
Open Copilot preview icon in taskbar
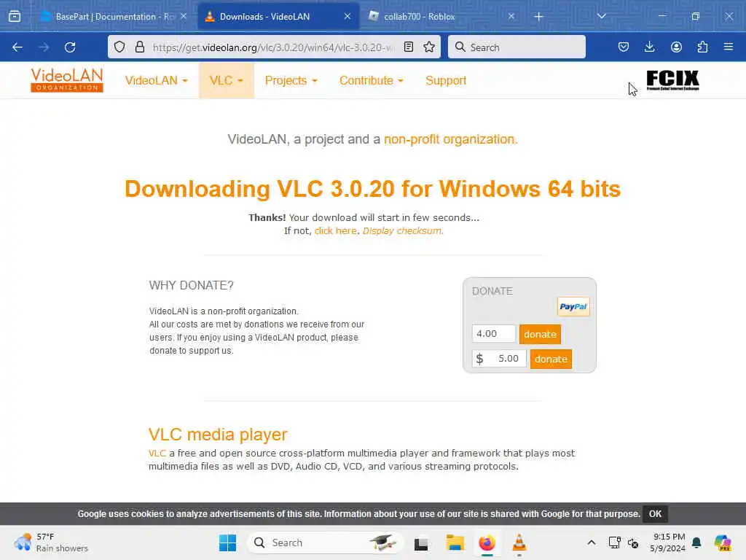point(723,542)
